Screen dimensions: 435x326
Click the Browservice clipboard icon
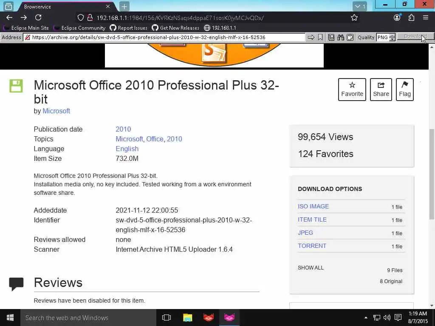[x=350, y=37]
